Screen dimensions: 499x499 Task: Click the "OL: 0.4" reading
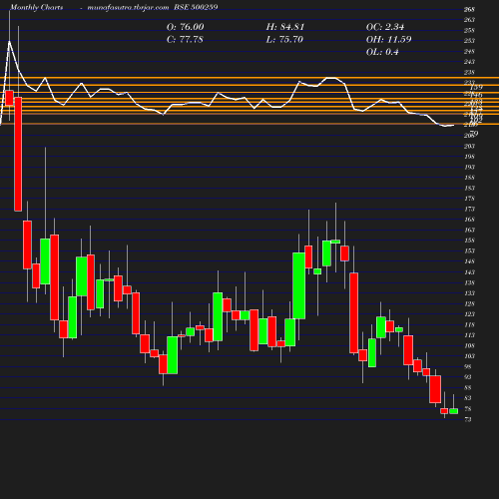(382, 52)
